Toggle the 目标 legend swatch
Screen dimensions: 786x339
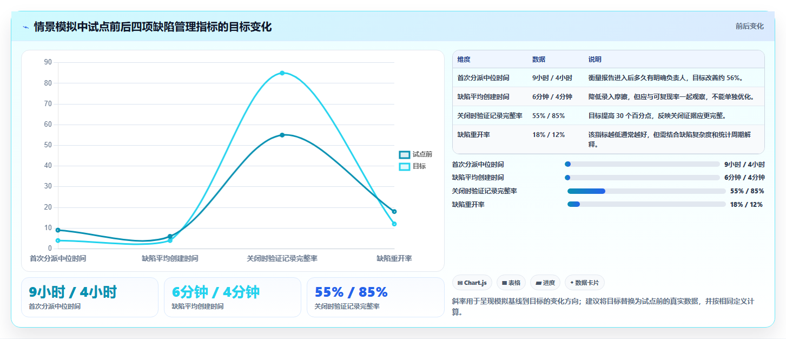(405, 166)
